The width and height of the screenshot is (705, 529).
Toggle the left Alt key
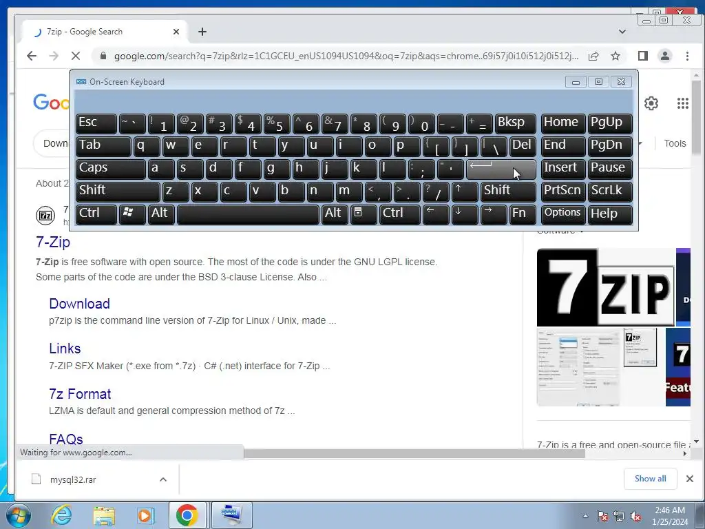click(161, 214)
